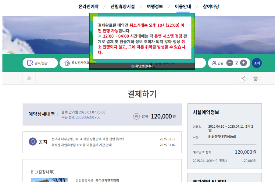275x182 pixels.
Task: Open the 참여마당 menu
Action: click(211, 6)
